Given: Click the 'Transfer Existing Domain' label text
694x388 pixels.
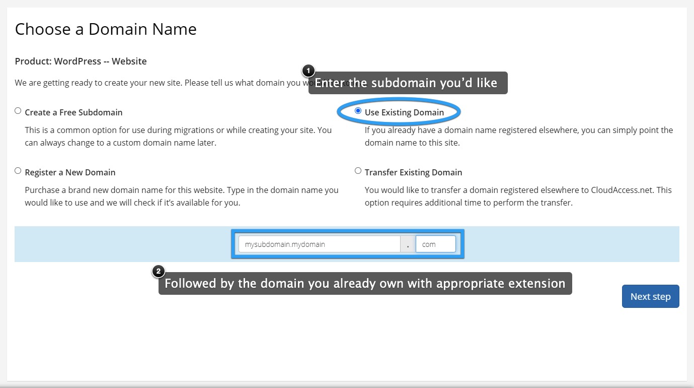Looking at the screenshot, I should pos(413,172).
